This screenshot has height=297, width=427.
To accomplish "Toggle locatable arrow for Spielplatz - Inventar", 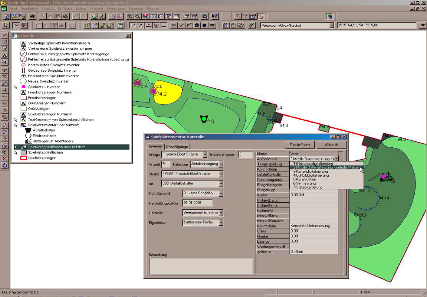I will coord(16,87).
